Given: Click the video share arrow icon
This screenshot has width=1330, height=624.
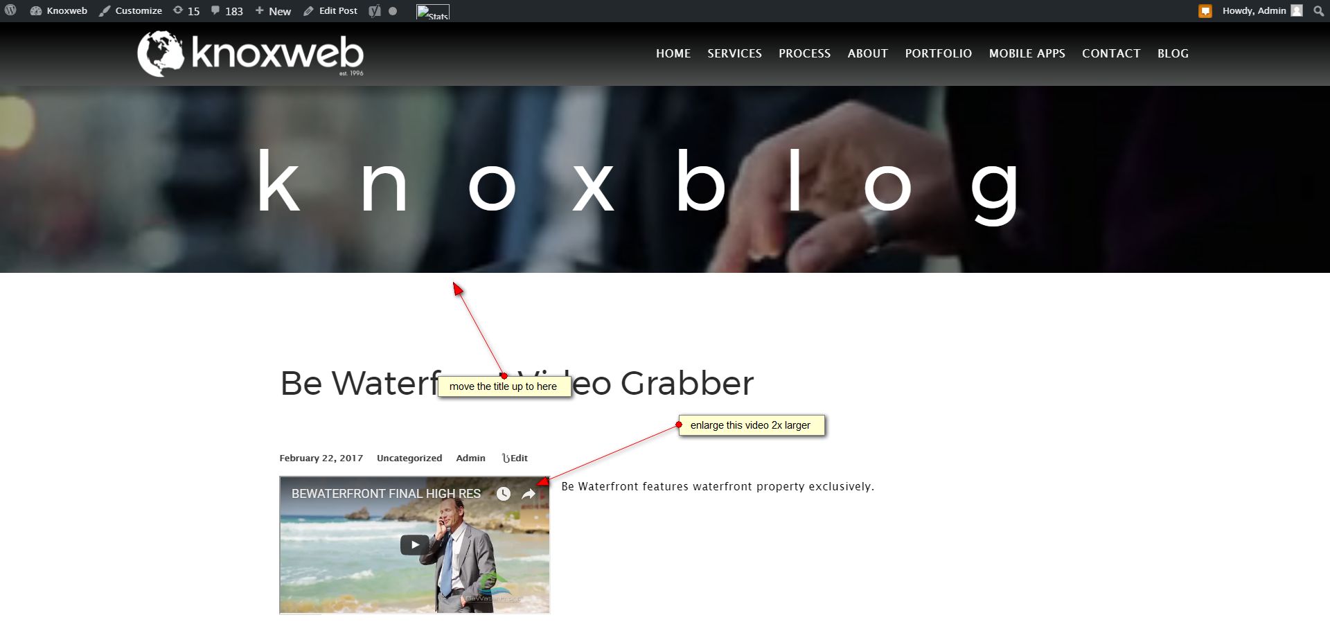Looking at the screenshot, I should coord(529,494).
